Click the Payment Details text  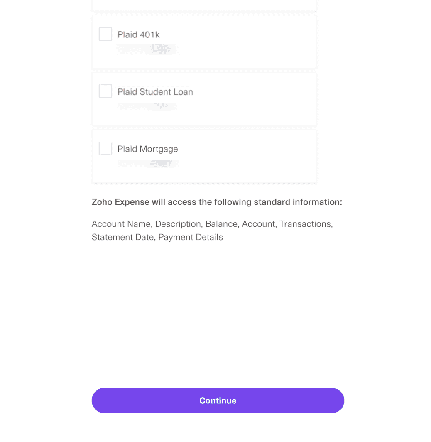coord(190,237)
